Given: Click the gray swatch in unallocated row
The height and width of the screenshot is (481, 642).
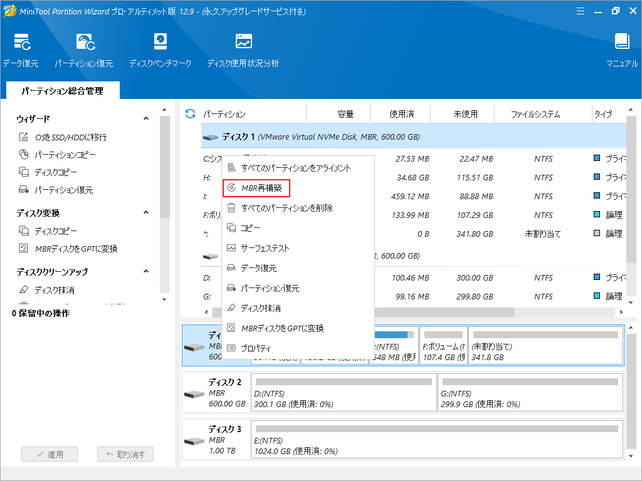Looking at the screenshot, I should pyautogui.click(x=597, y=233).
